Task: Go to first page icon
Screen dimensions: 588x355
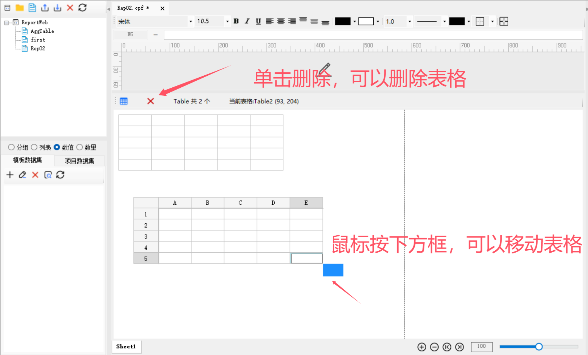Action: (x=447, y=347)
